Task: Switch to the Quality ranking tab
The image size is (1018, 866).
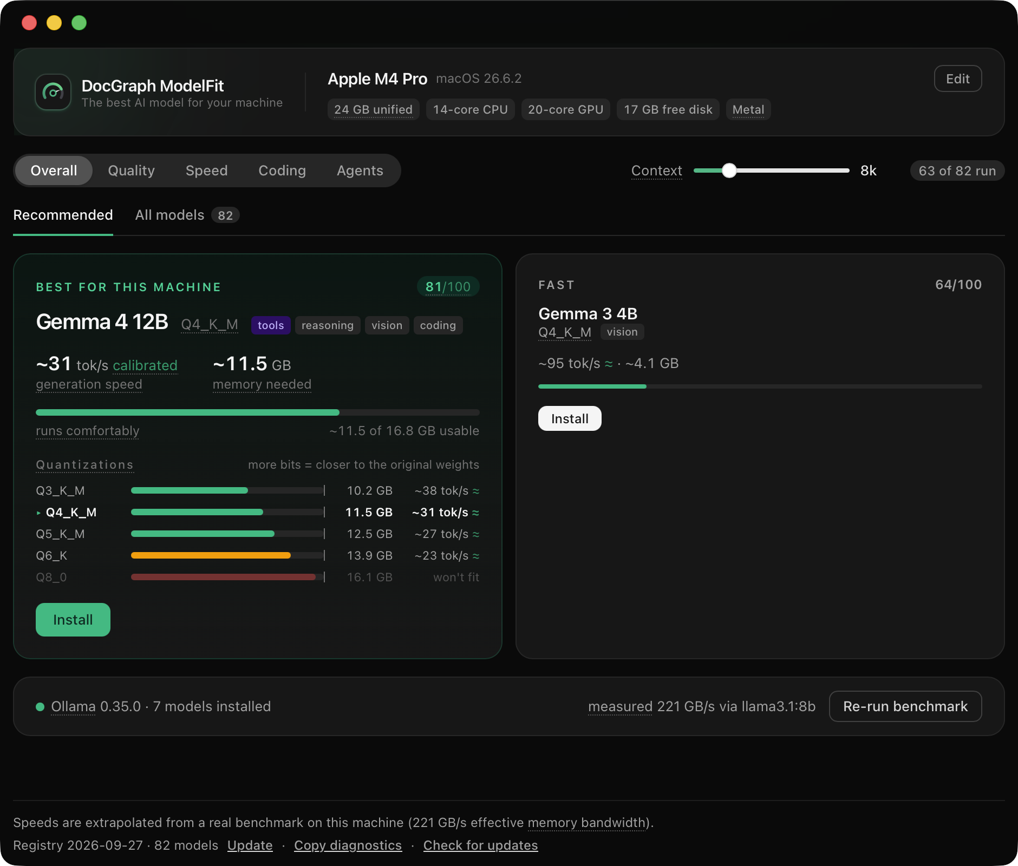Action: tap(132, 170)
